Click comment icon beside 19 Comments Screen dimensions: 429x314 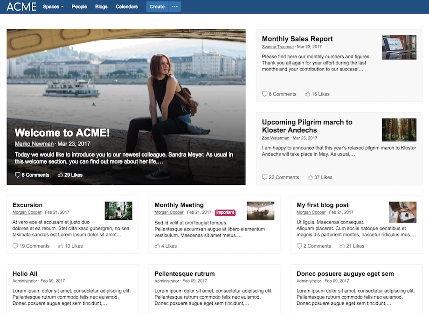pyautogui.click(x=15, y=246)
